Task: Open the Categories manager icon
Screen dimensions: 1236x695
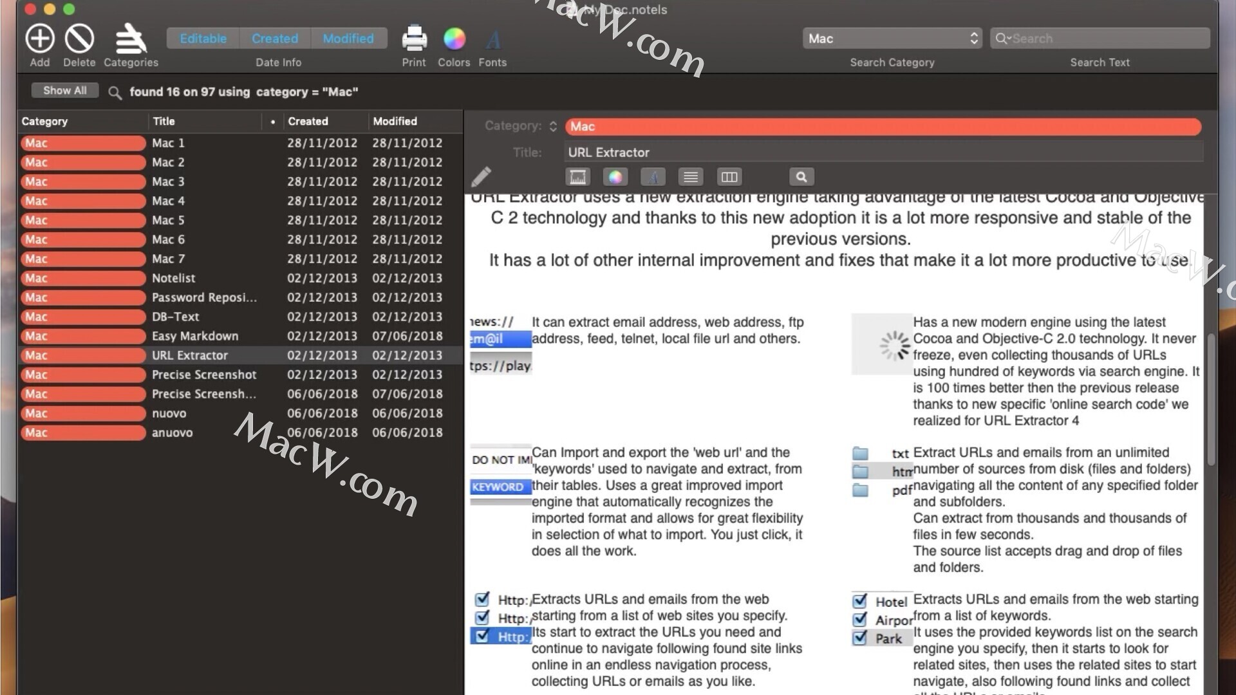Action: pyautogui.click(x=131, y=39)
